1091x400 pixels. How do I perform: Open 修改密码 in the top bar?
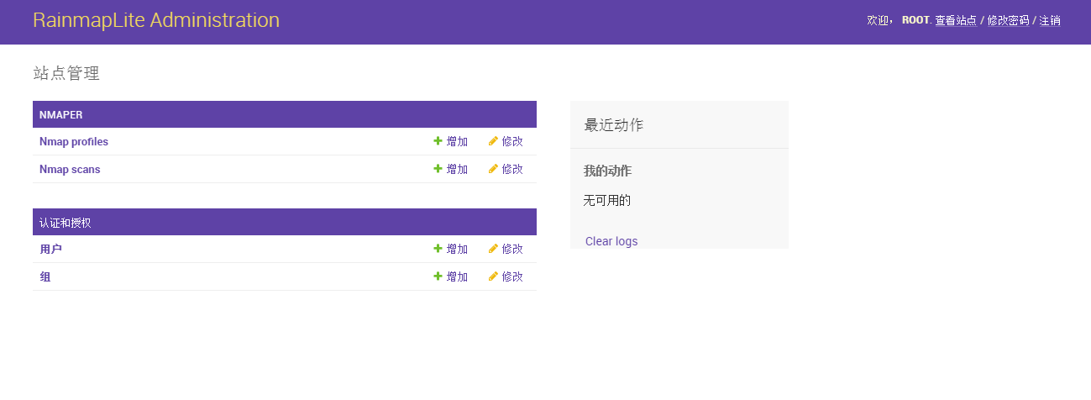coord(1008,20)
